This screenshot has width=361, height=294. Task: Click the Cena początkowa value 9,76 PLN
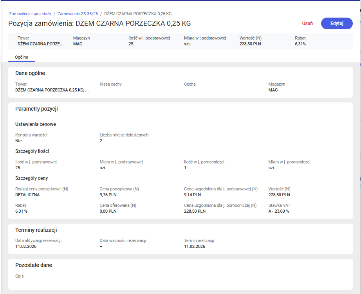(108, 195)
